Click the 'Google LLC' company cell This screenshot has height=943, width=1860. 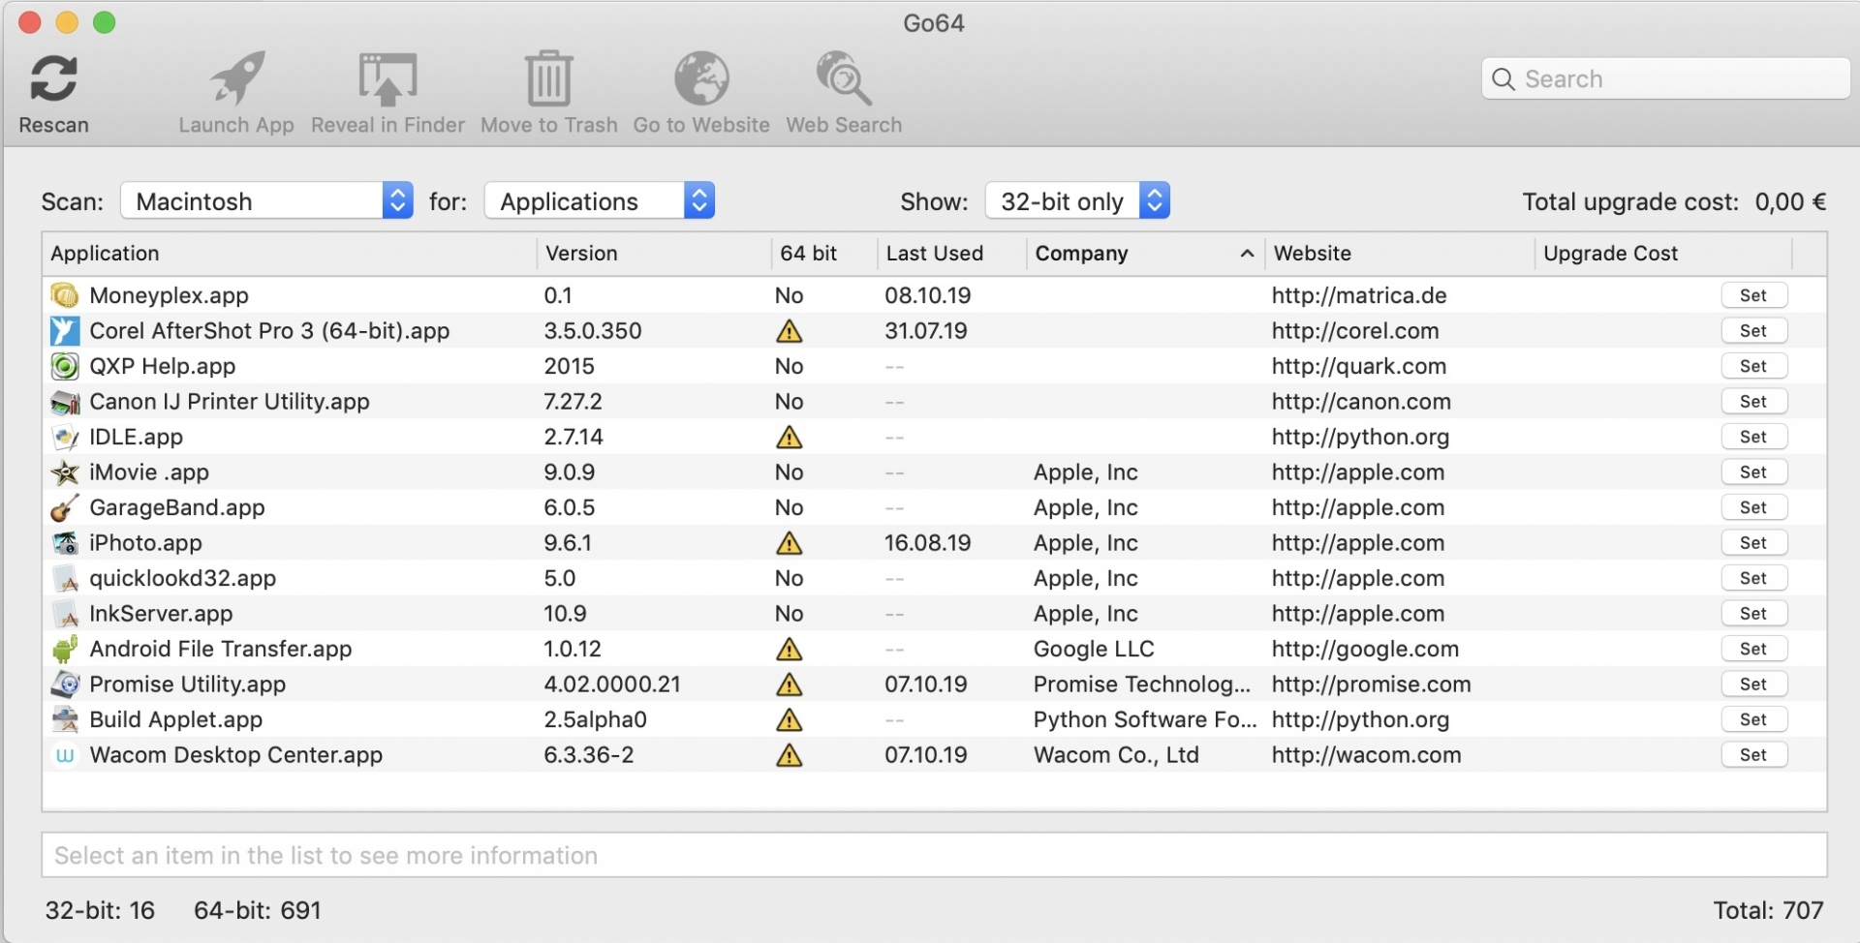tap(1094, 649)
